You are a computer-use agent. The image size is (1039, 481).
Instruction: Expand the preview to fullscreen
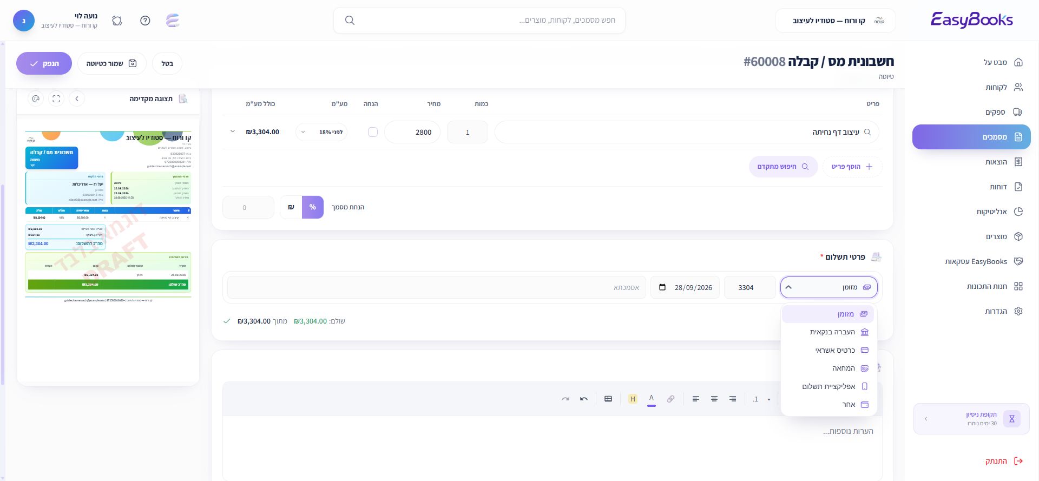[x=56, y=99]
